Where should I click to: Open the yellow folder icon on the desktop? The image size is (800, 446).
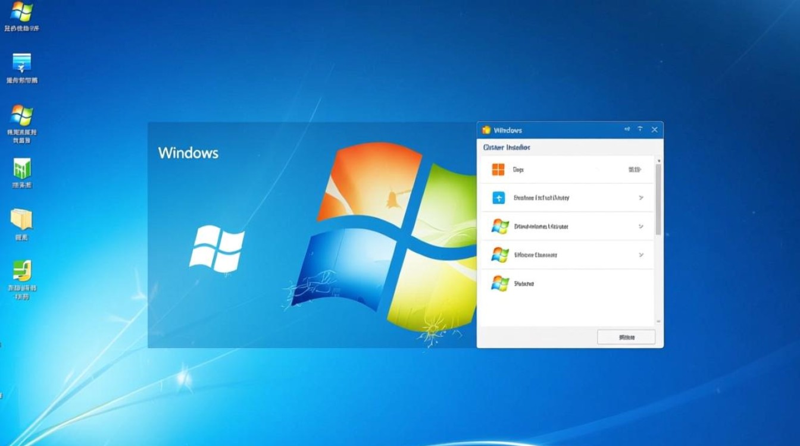click(x=22, y=219)
